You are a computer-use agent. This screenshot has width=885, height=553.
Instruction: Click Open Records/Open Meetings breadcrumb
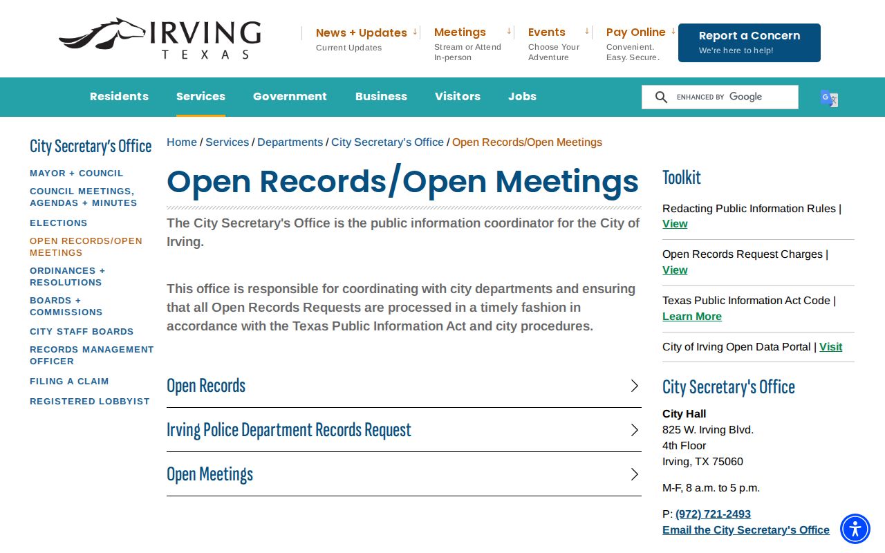[527, 142]
